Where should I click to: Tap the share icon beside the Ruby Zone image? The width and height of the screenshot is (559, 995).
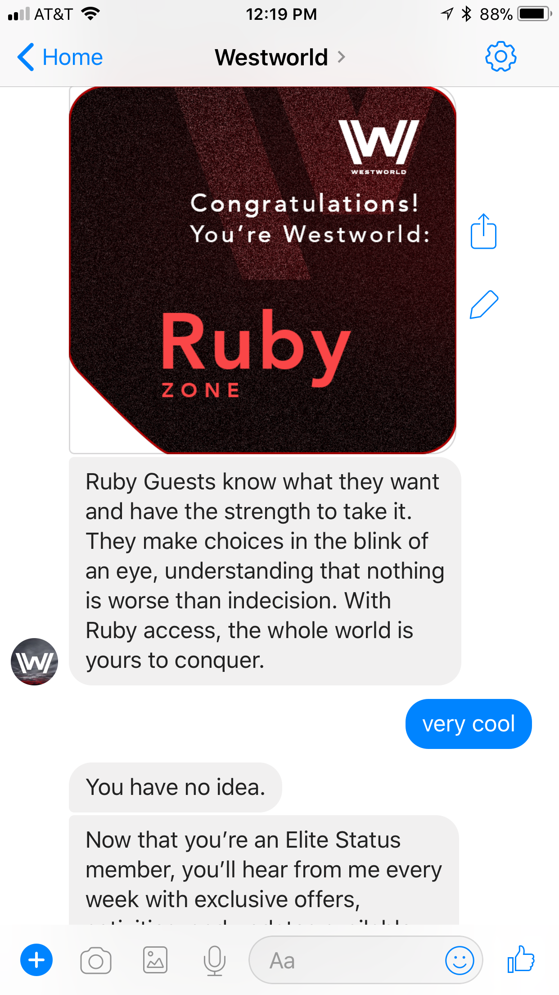(483, 231)
